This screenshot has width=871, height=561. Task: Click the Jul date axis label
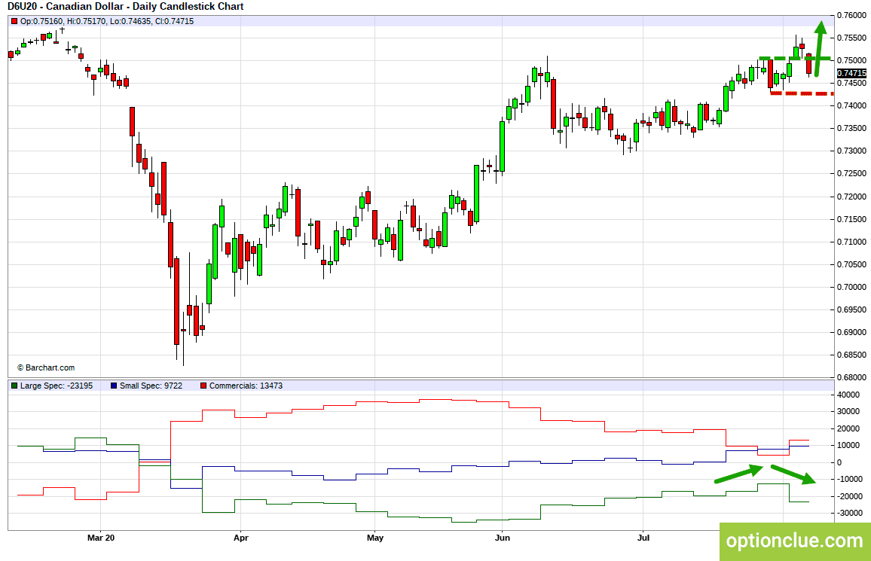click(x=643, y=538)
